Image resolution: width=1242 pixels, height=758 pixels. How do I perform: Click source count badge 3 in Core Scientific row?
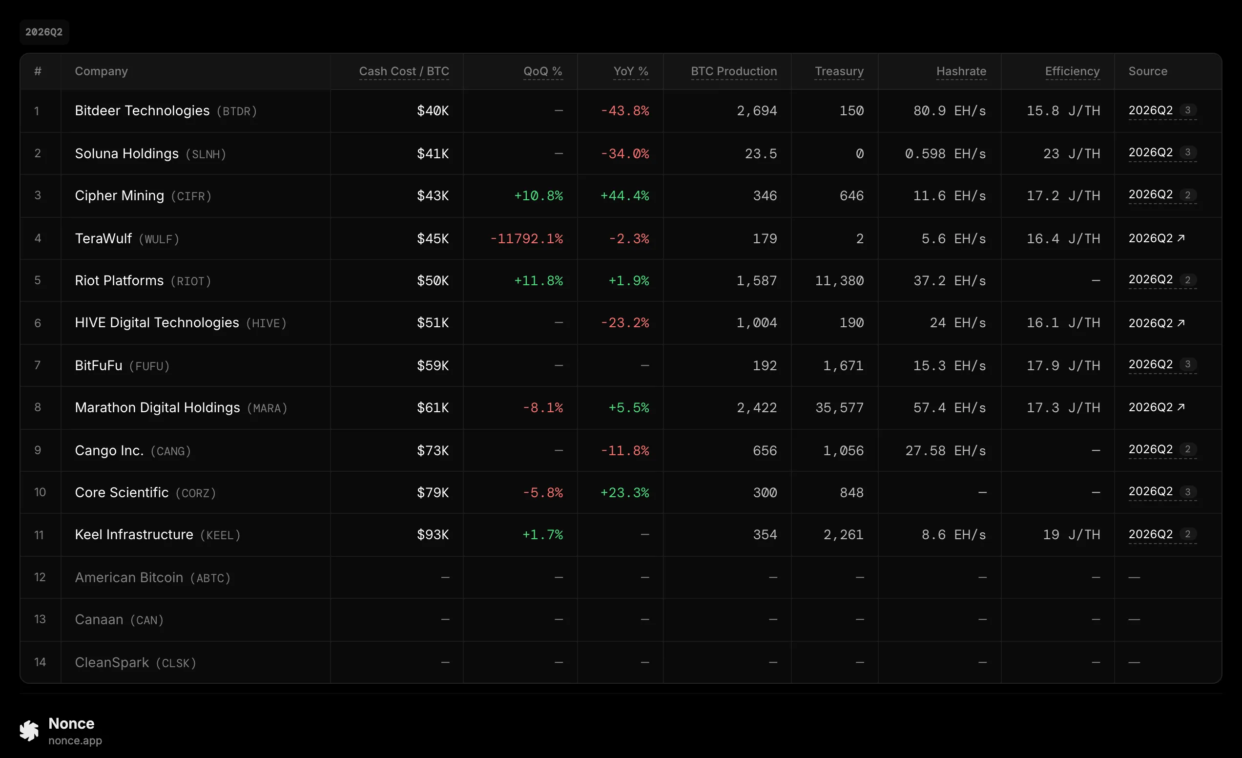[1187, 492]
